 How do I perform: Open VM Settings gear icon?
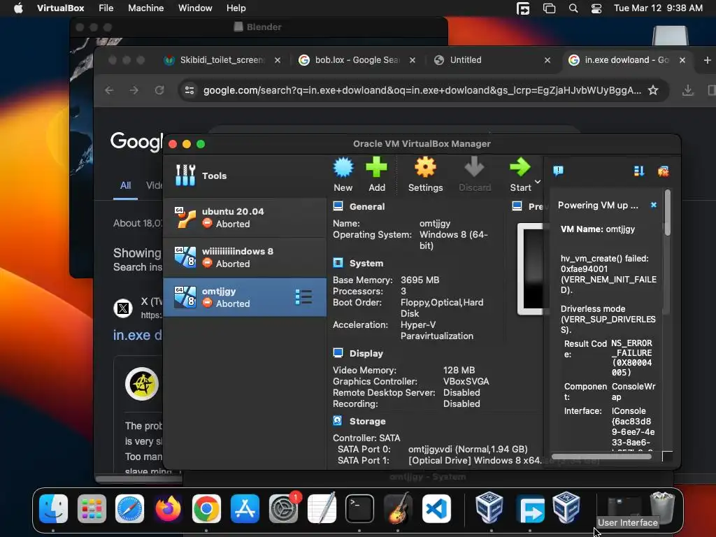(425, 167)
